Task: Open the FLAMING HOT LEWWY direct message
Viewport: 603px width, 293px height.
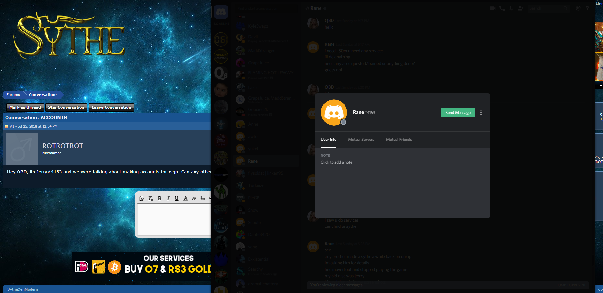Action: pos(266,75)
